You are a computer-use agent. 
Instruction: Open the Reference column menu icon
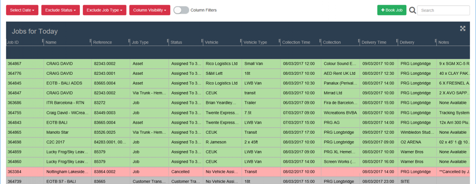(129, 42)
